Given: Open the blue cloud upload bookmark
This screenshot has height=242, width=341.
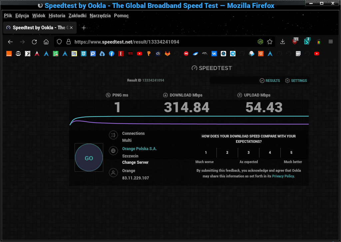Looking at the screenshot, I should 102,54.
